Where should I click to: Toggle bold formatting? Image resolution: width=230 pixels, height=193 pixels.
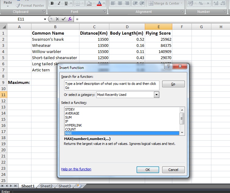point(52,3)
